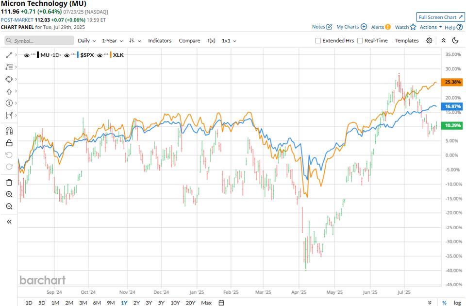
Task: Click the blue 16.97% price label
Action: pyautogui.click(x=452, y=106)
